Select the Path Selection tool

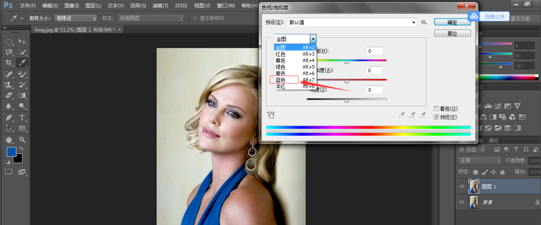[9, 128]
